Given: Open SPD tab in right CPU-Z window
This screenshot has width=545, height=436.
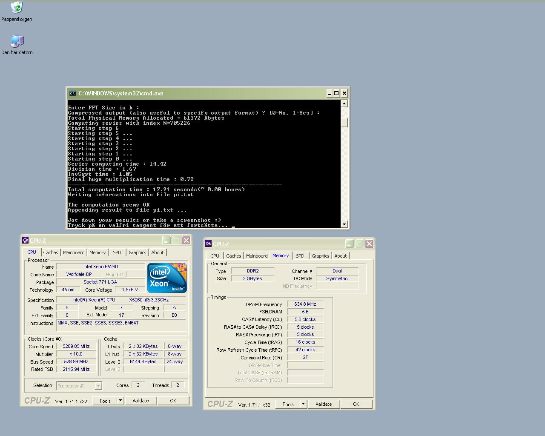Looking at the screenshot, I should pyautogui.click(x=300, y=256).
